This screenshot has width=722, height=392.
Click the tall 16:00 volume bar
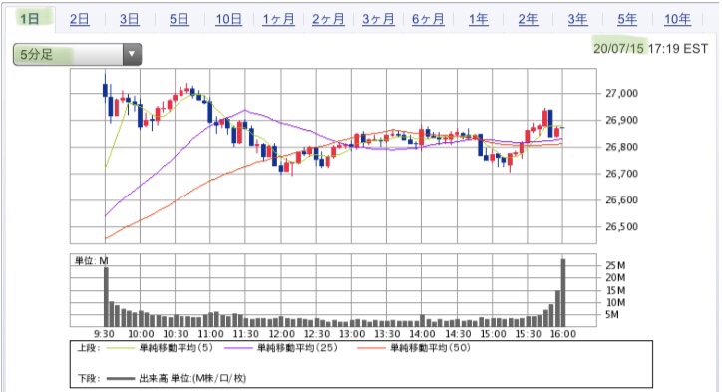(562, 293)
